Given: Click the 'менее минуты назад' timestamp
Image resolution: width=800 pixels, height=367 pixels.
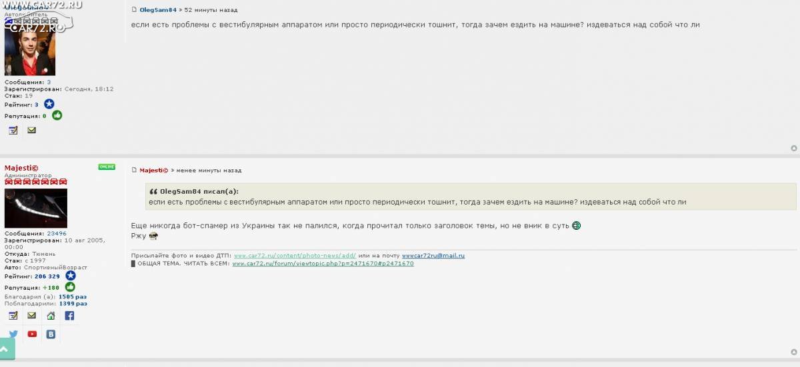Looking at the screenshot, I should [x=209, y=171].
